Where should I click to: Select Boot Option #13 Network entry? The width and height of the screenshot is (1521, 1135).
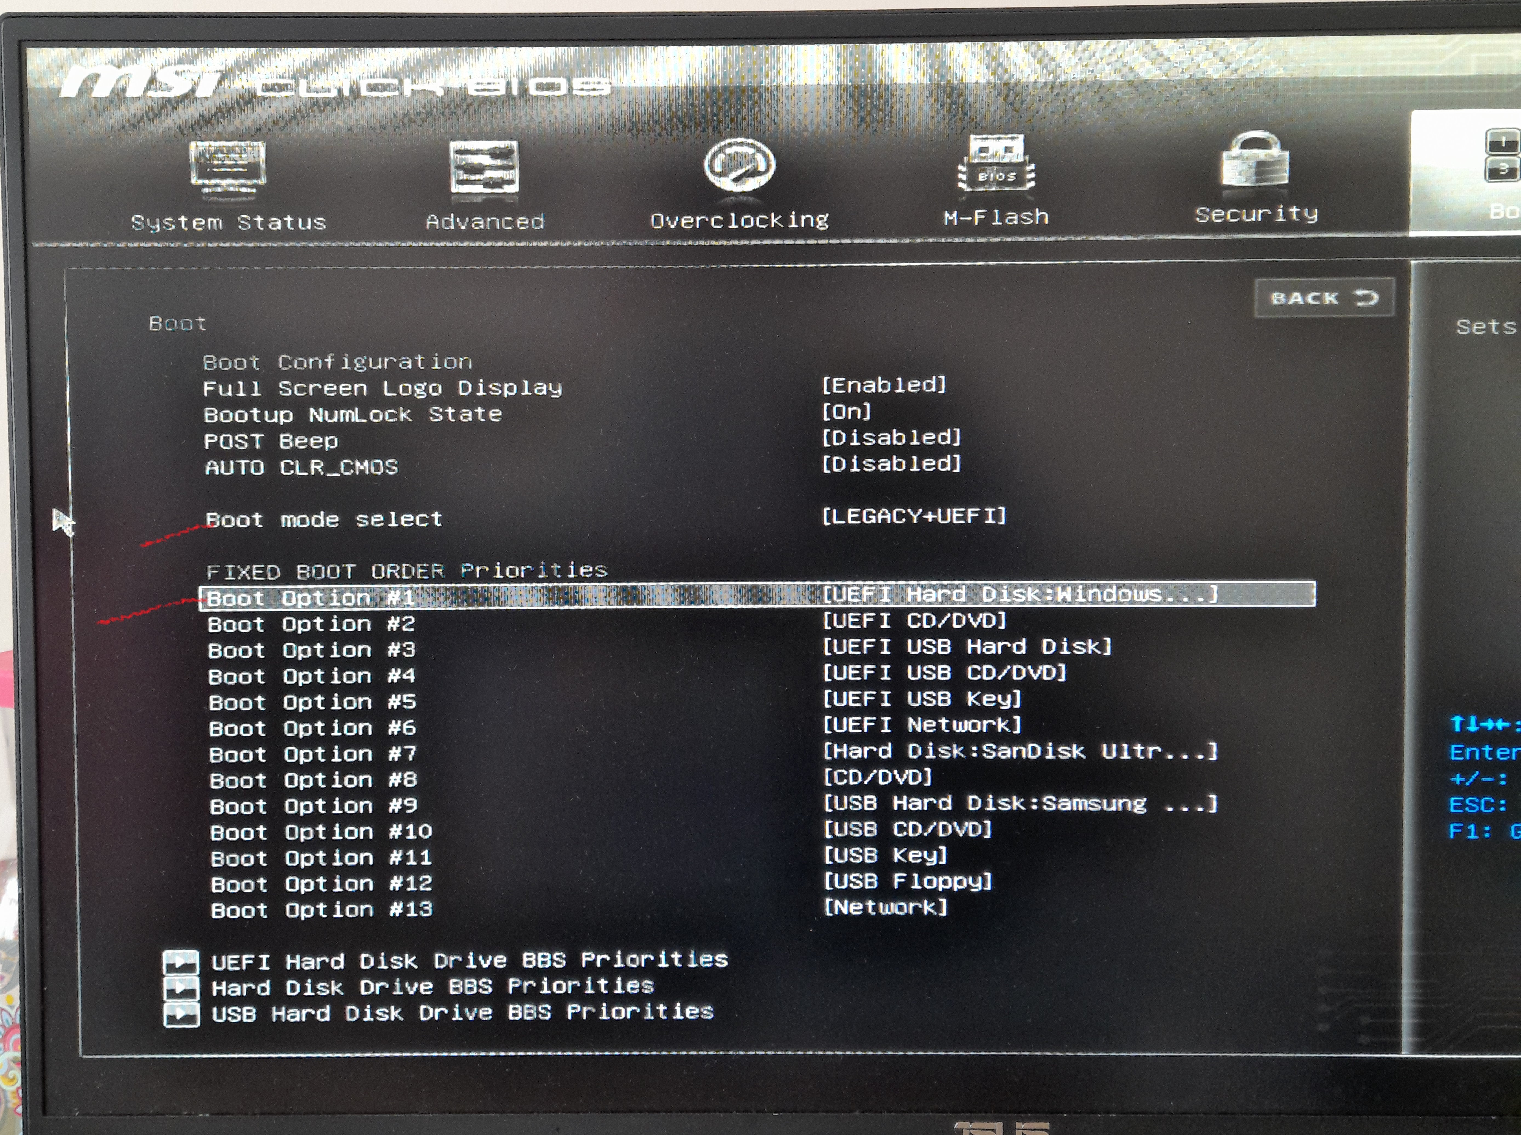coord(885,907)
